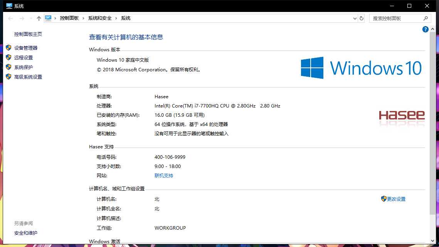439x247 pixels.
Task: Open the address bar history dropdown
Action: coord(355,18)
